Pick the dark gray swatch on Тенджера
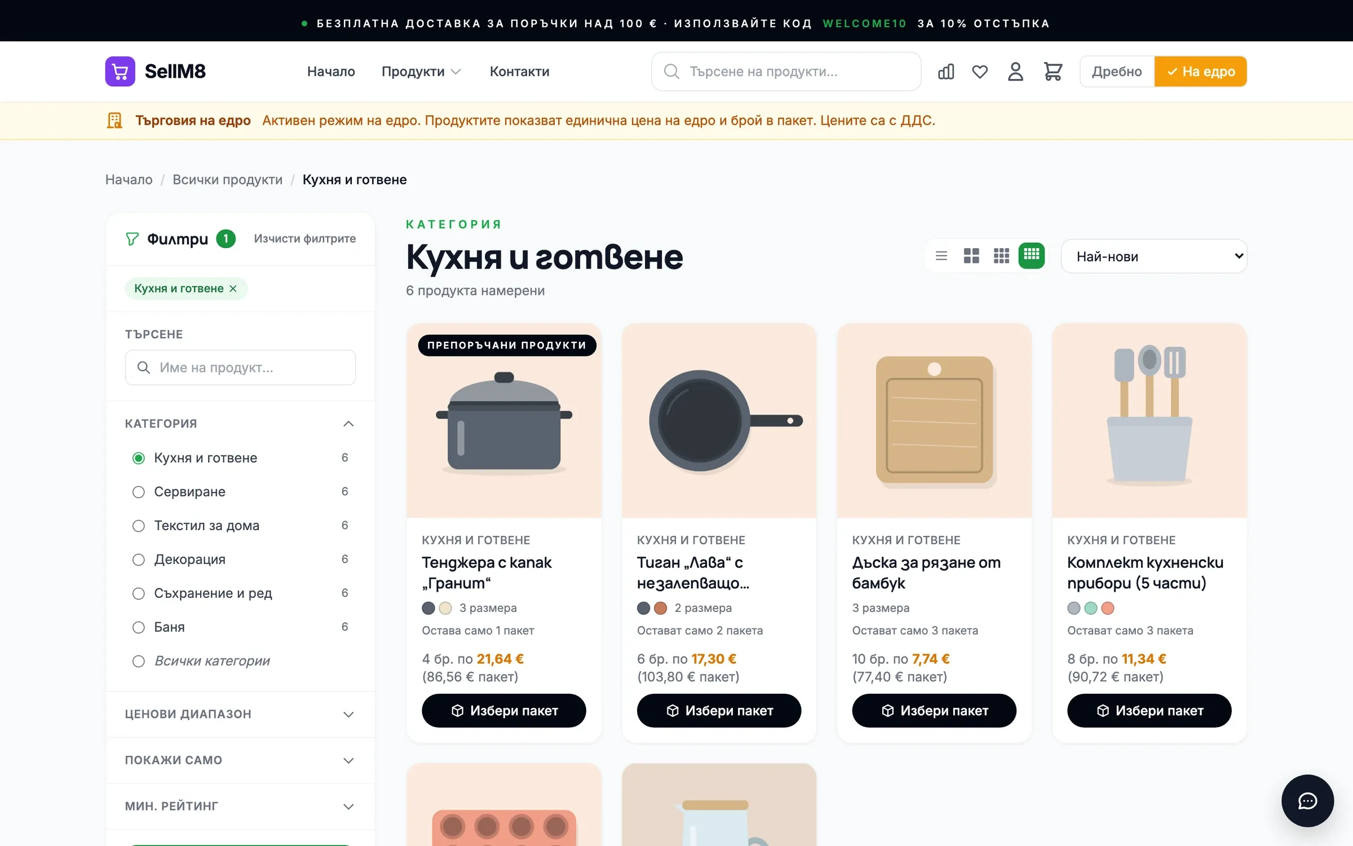 428,608
